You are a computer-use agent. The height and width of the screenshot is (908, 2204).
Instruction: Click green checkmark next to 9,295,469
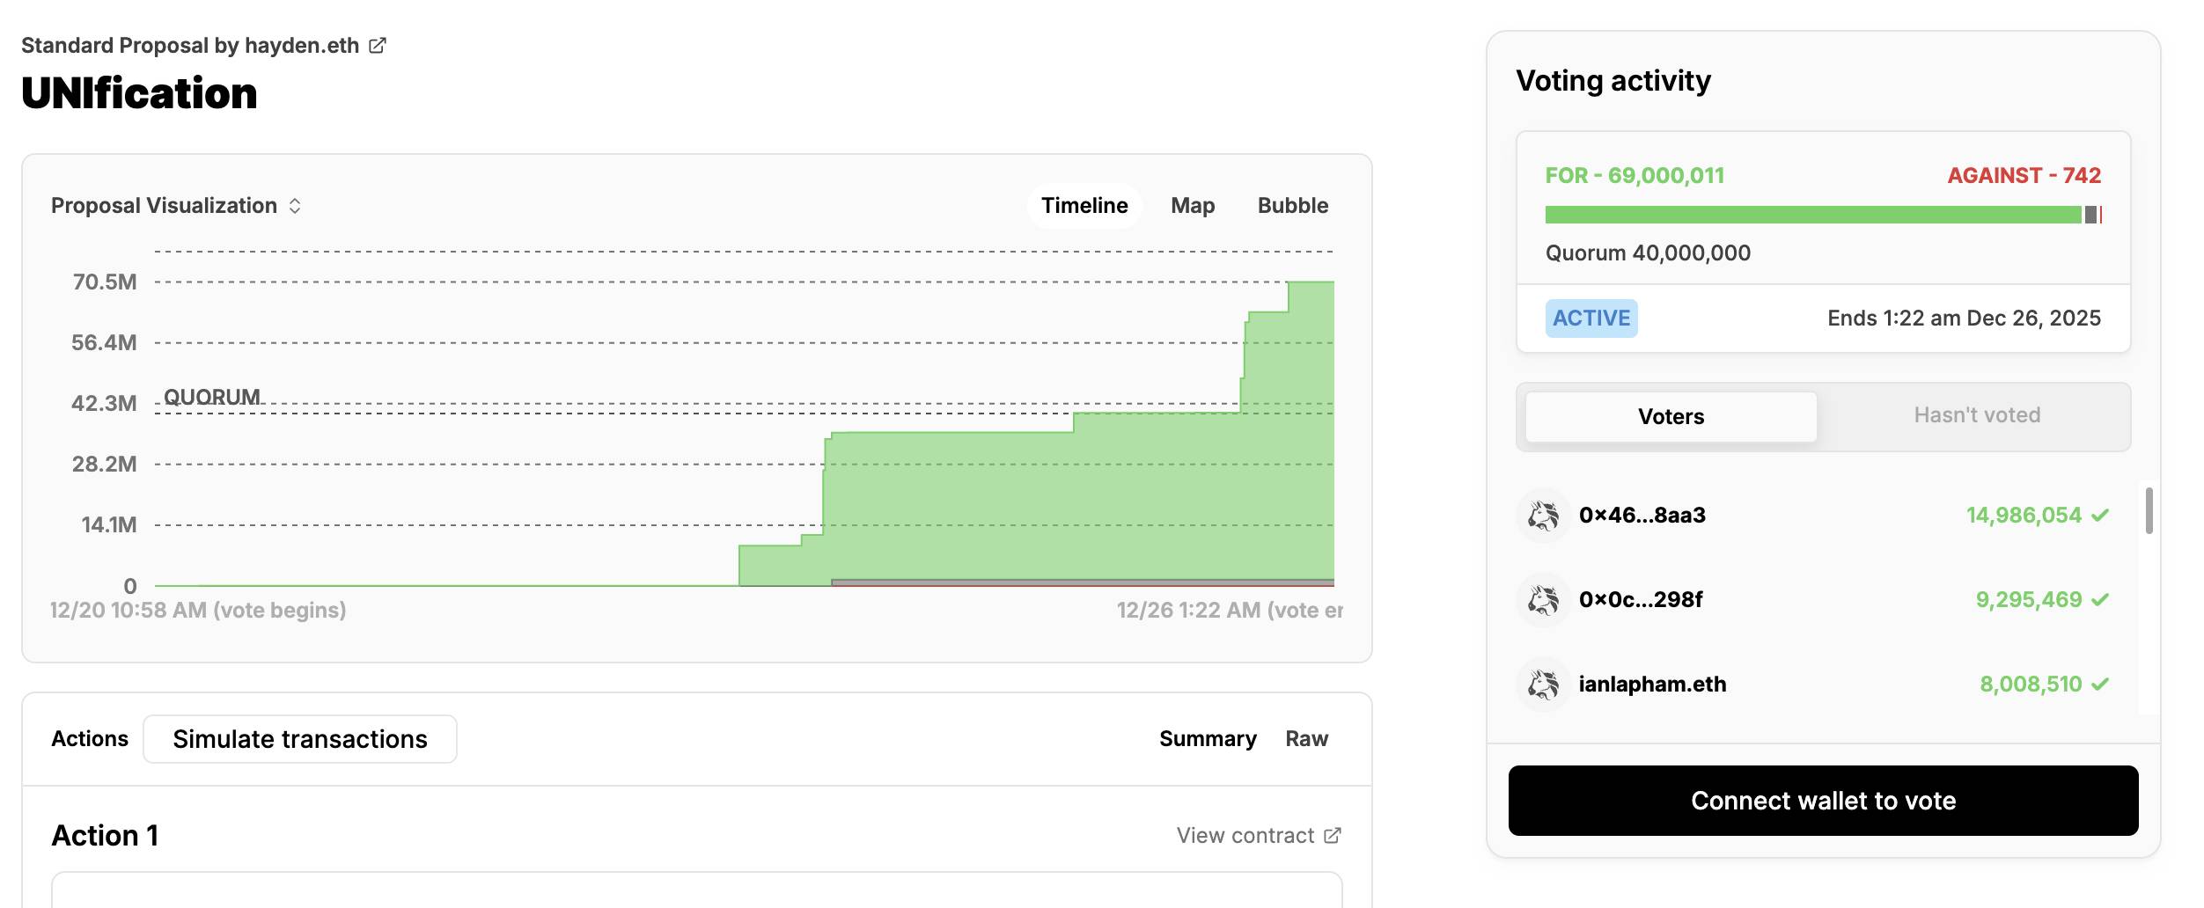coord(2100,600)
